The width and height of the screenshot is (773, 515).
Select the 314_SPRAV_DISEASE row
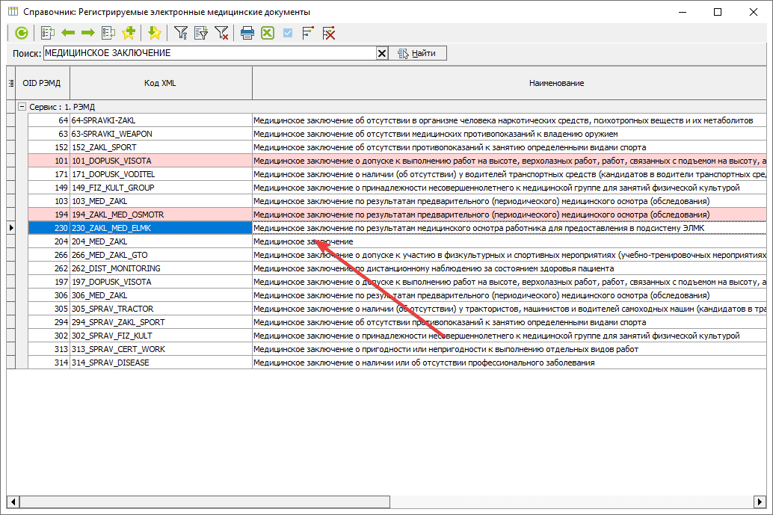(x=397, y=363)
